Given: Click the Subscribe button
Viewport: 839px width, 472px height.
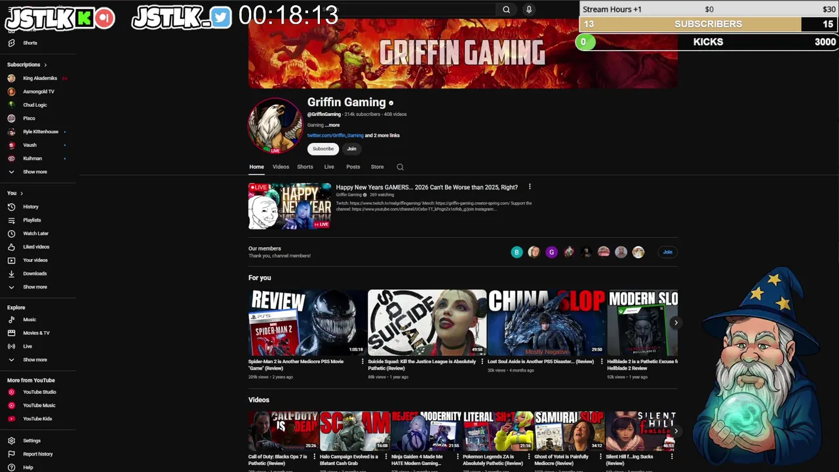Looking at the screenshot, I should coord(322,149).
